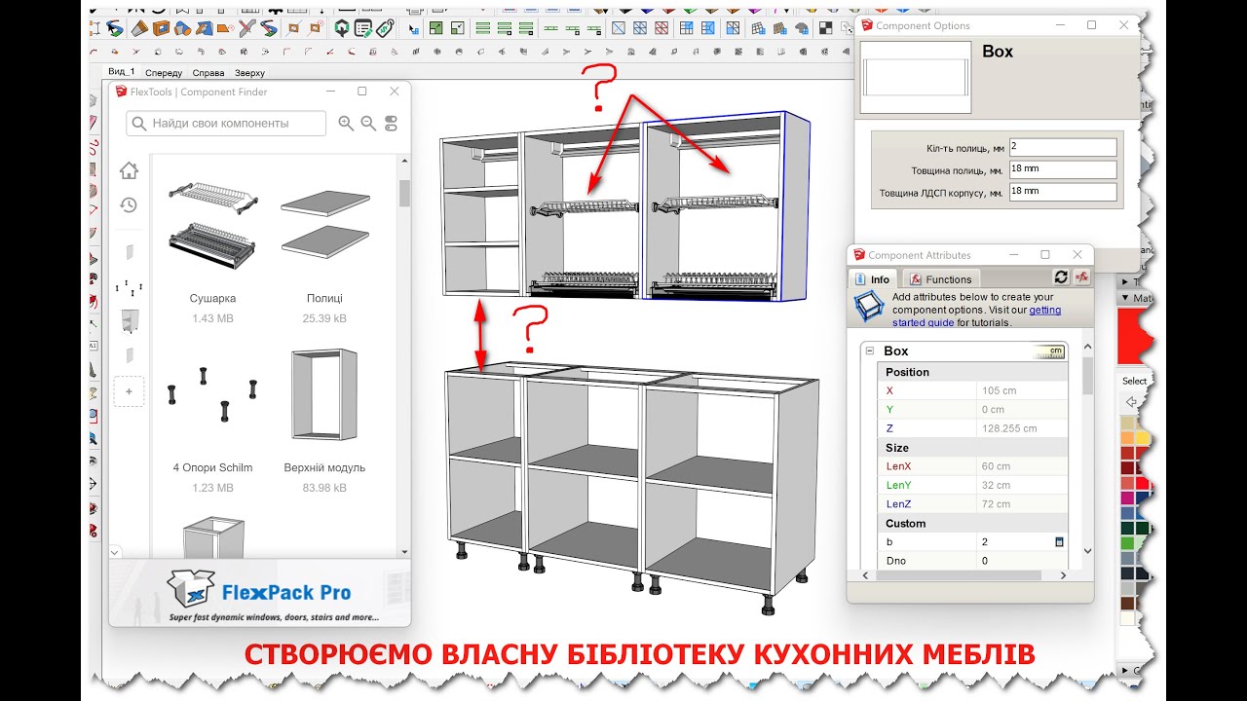Edit the Кіл-ть полиць field
The width and height of the screenshot is (1247, 701).
pos(1063,147)
